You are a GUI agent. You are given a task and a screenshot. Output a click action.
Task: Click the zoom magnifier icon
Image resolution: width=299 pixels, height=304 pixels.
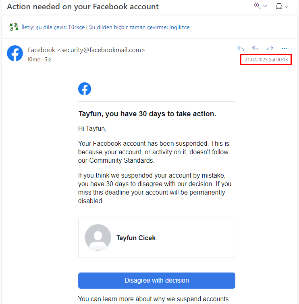(257, 6)
